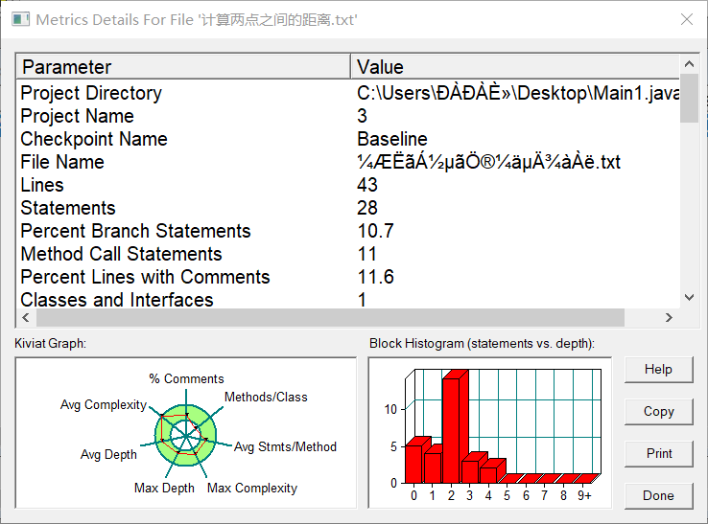Select the Project Name row
Viewport: 708px width, 524px height.
point(347,116)
